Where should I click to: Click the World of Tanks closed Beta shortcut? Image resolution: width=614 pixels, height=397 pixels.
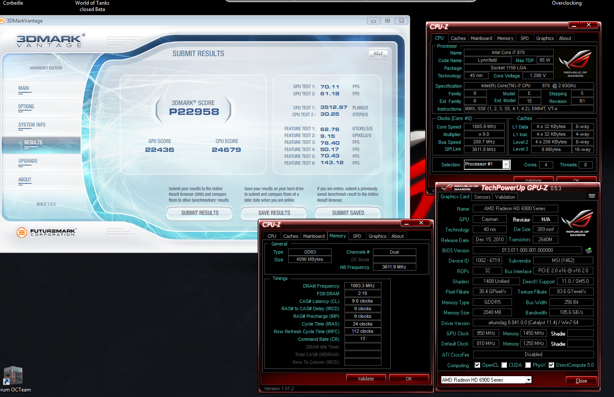[92, 6]
